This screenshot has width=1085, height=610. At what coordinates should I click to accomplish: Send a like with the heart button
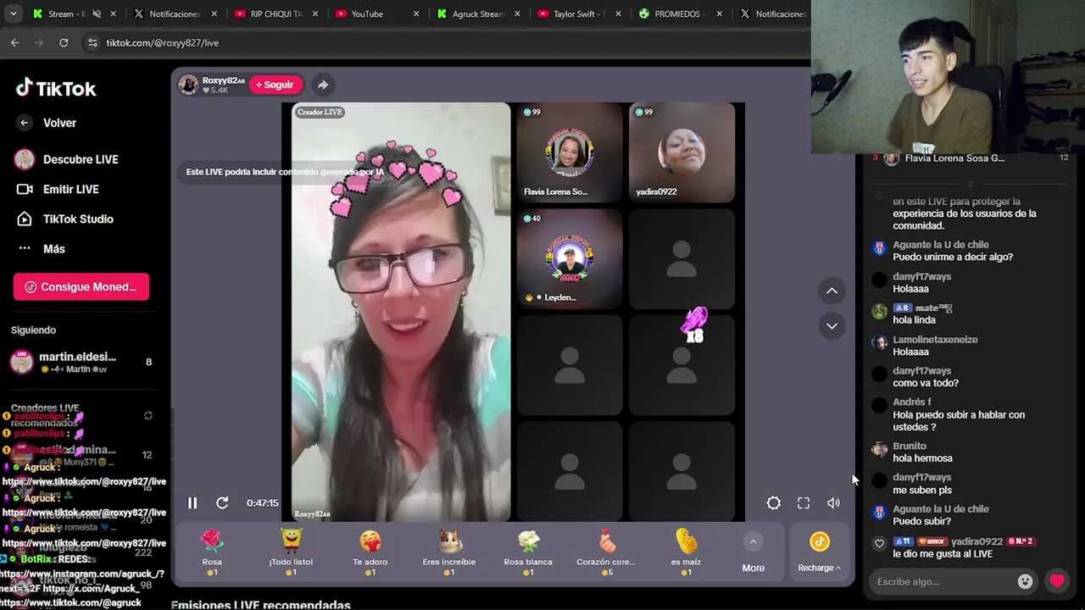[1057, 581]
